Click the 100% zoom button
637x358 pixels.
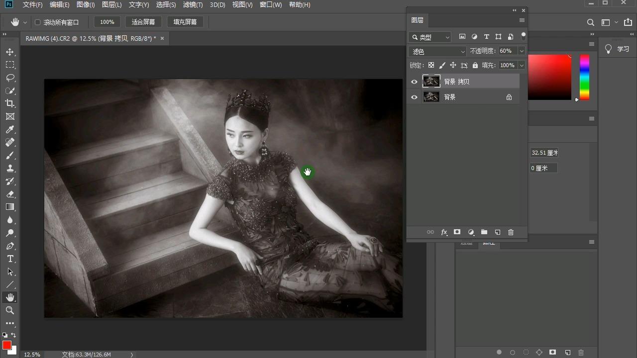click(x=107, y=22)
